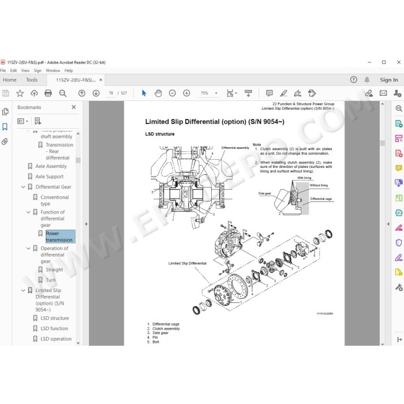Print the document

48,93
